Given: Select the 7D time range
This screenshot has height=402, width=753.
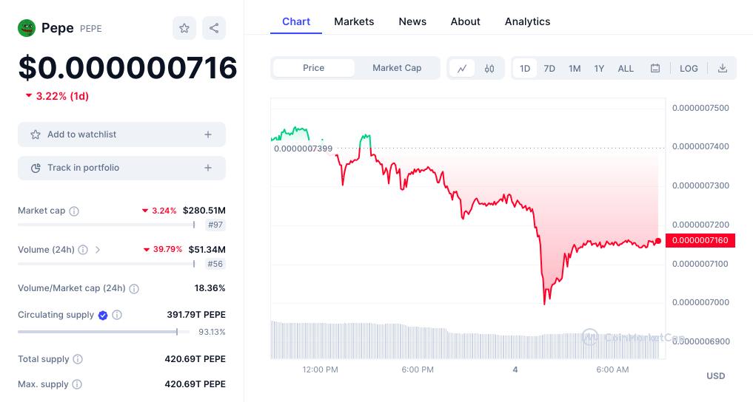Looking at the screenshot, I should [549, 69].
